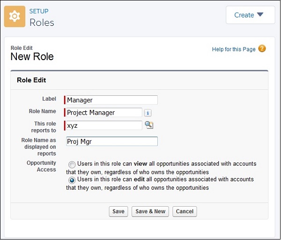Image resolution: width=281 pixels, height=240 pixels.
Task: Open the lookup magnifier for reports to
Action: pos(149,125)
